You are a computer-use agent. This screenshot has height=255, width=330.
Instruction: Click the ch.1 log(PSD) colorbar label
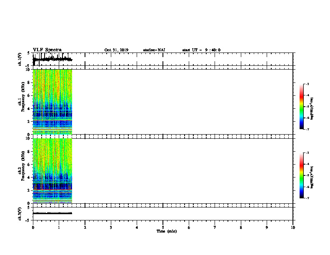point(312,109)
